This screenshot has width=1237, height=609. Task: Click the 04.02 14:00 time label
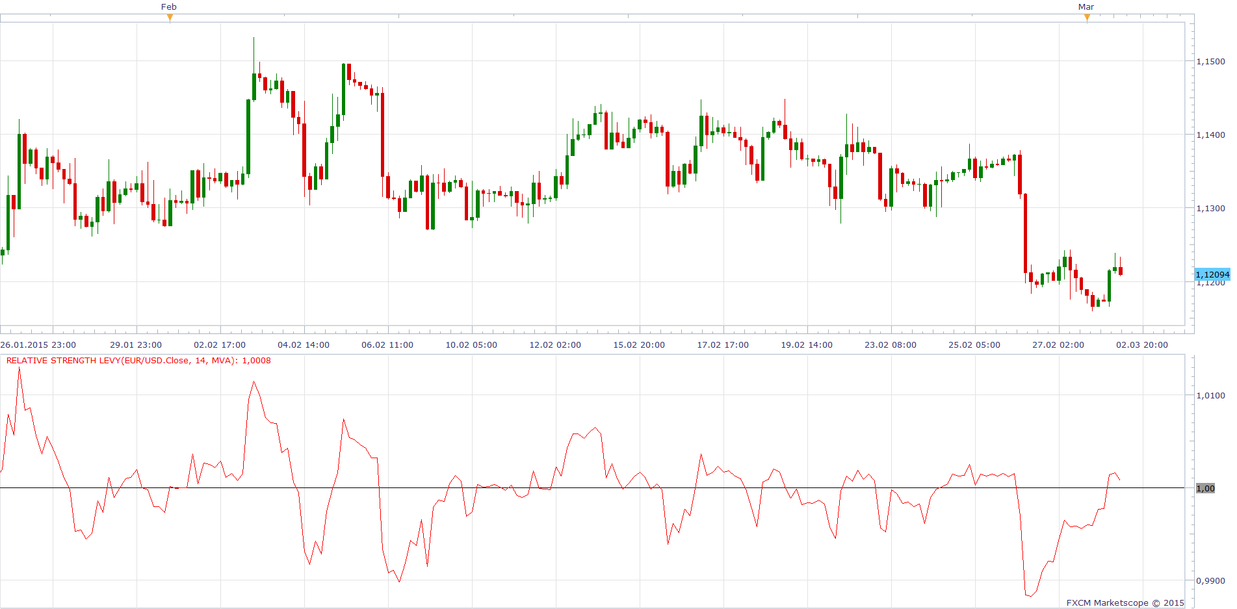click(x=304, y=345)
